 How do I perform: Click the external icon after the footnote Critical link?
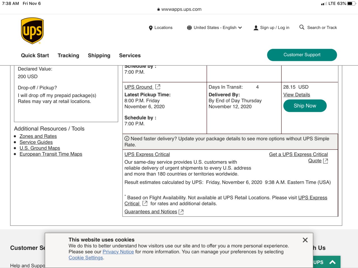[x=145, y=204]
